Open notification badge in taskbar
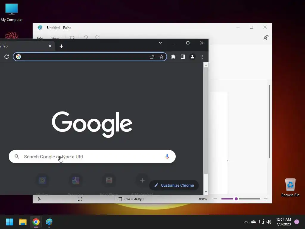Screen dimensions: 305x229 coord(297,222)
